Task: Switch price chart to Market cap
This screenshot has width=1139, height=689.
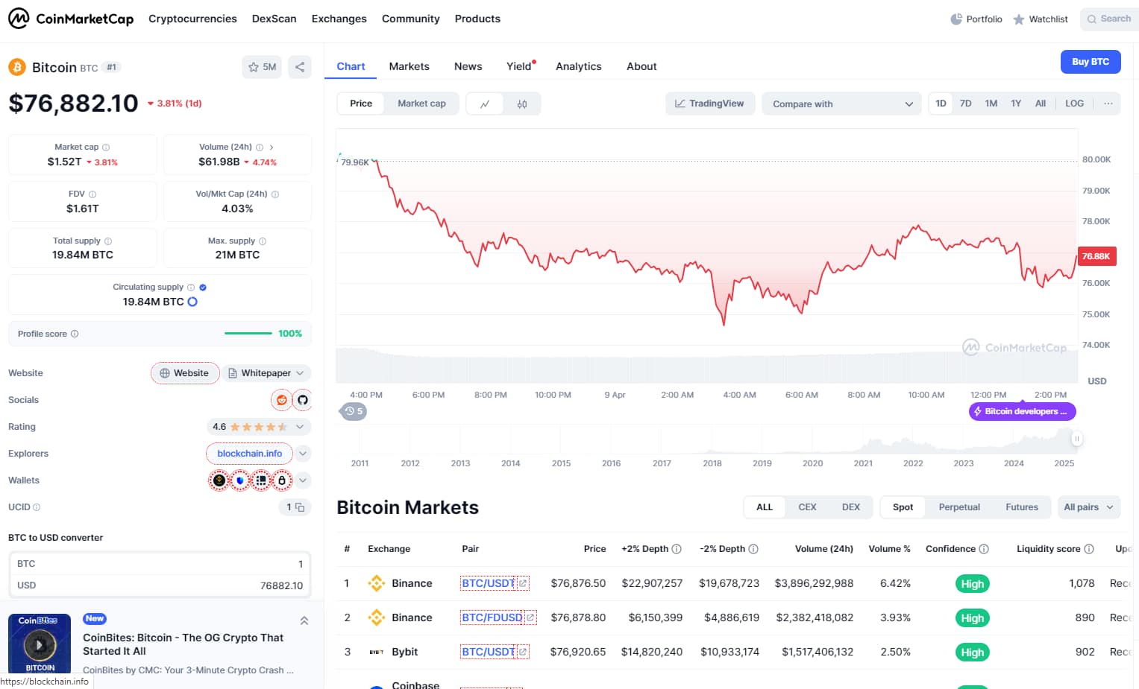Action: click(421, 104)
